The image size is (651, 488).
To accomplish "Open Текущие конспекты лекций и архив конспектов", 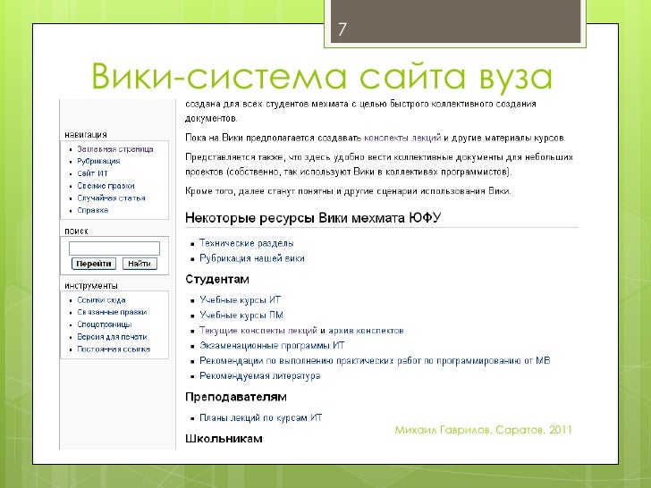I will 302,331.
